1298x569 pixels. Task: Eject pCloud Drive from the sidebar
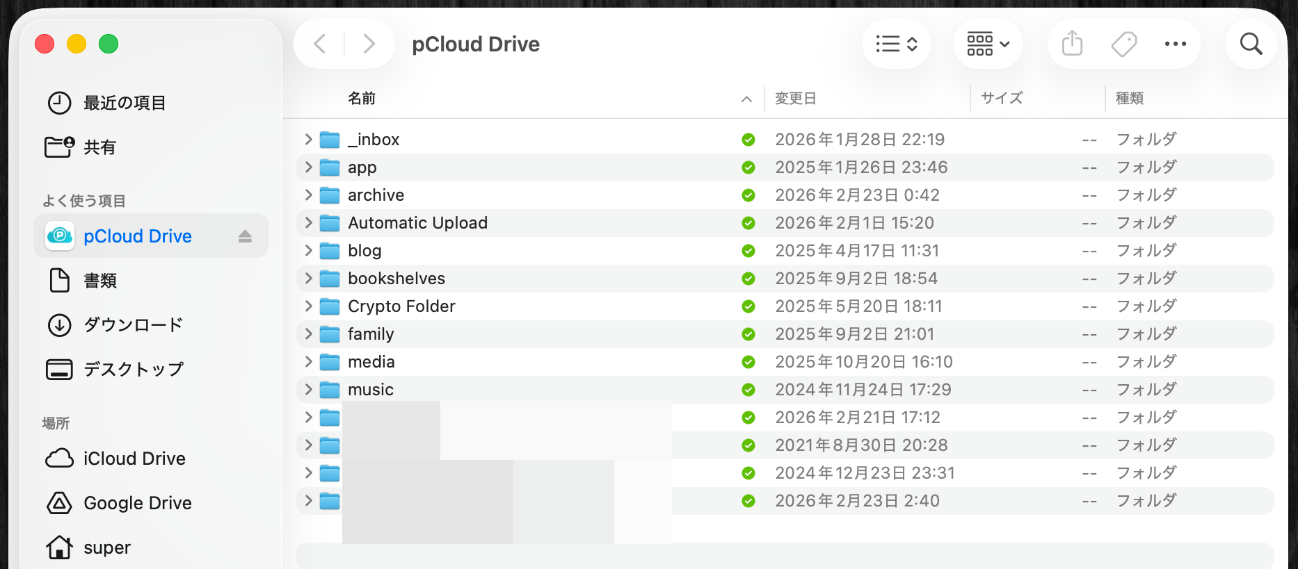245,236
